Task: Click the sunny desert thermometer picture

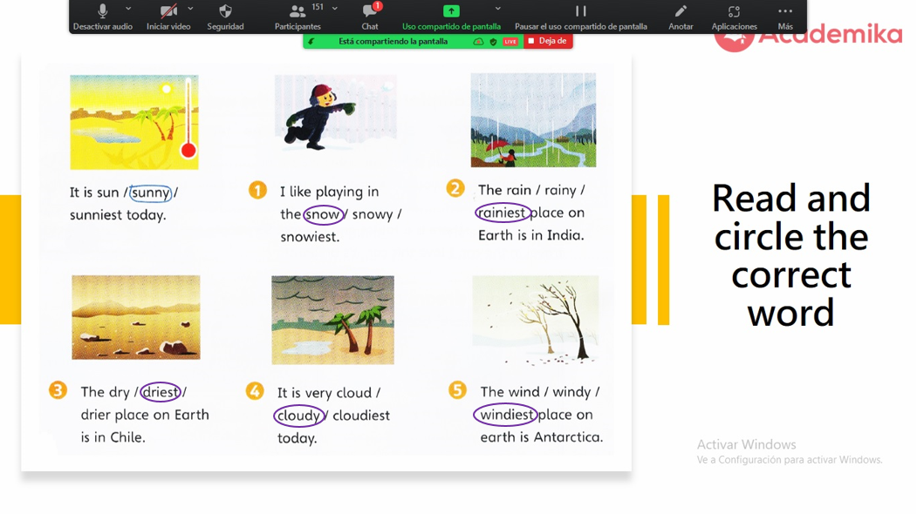Action: coord(133,122)
